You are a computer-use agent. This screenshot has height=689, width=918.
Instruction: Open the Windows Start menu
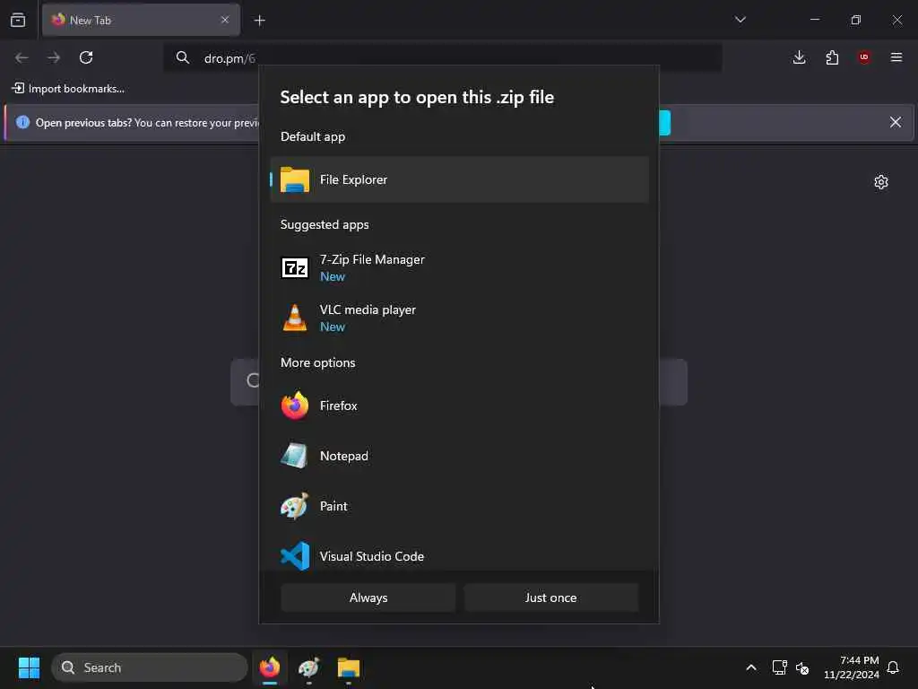[x=29, y=667]
